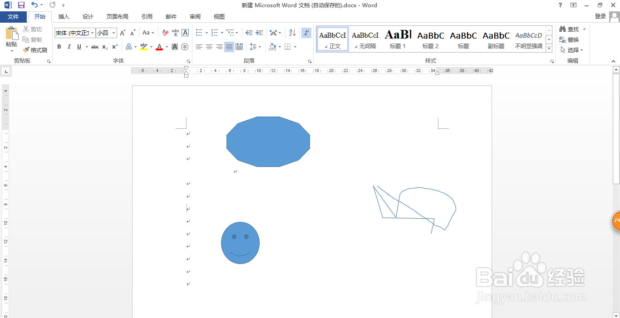This screenshot has width=620, height=318.
Task: Switch to References (引用) tab
Action: coord(147,17)
